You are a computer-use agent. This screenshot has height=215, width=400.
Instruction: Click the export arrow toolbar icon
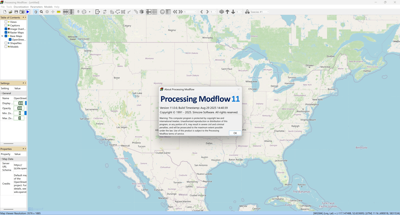pos(98,12)
